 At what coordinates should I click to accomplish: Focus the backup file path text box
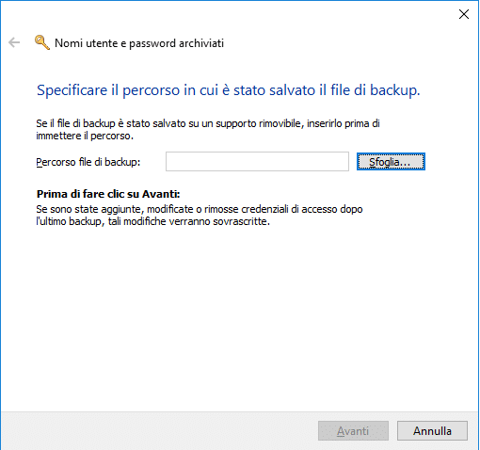click(257, 162)
